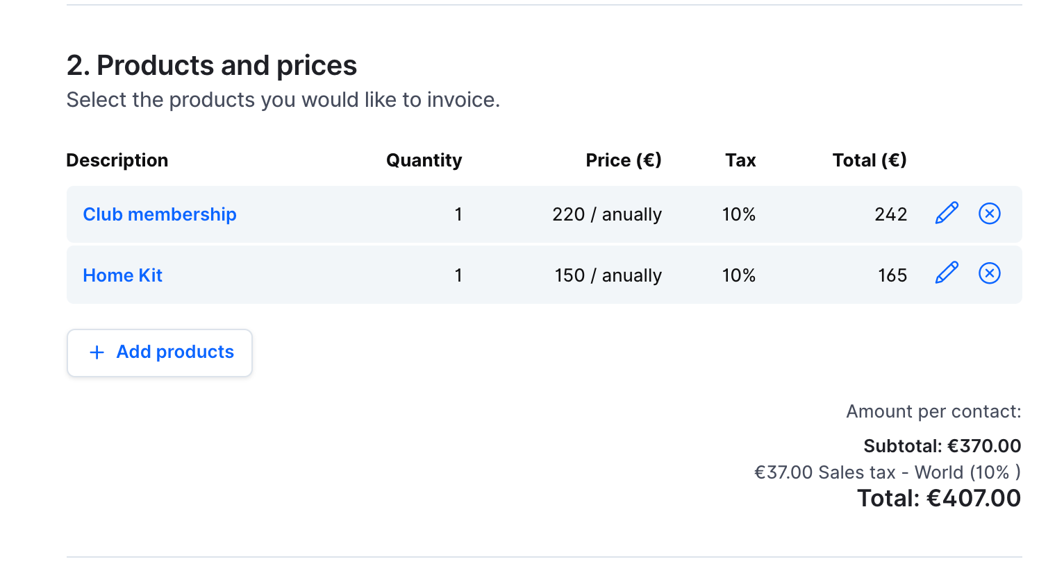1064x566 pixels.
Task: Click the Total €407.00 amount
Action: coord(938,498)
